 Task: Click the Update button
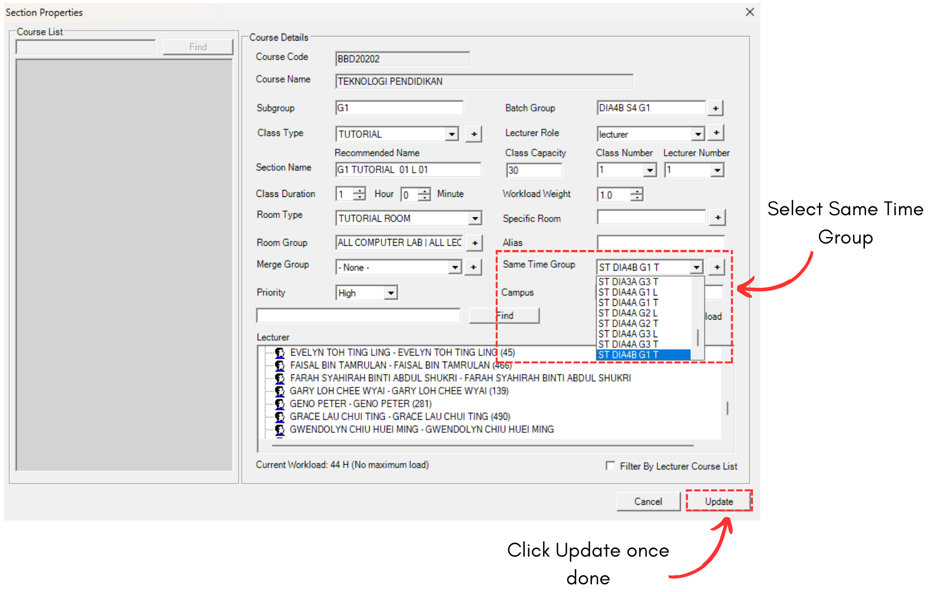coord(719,501)
